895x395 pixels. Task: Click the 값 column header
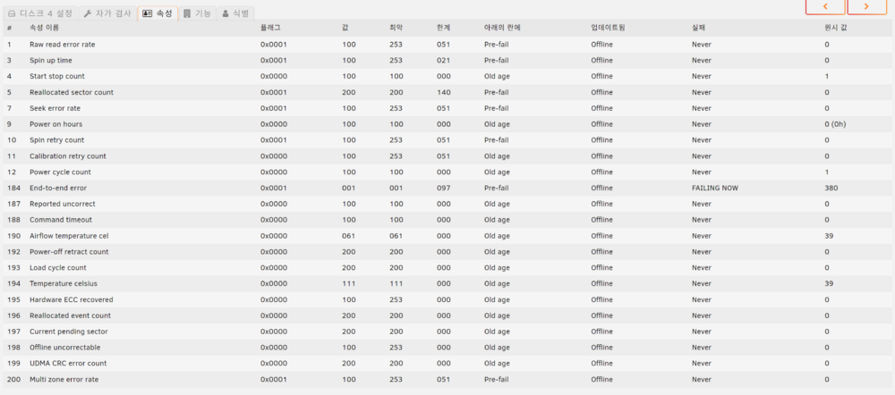tap(345, 28)
